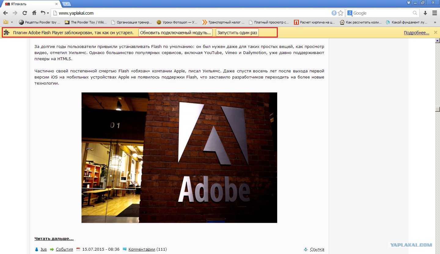Open the Читать дальше link

(54, 239)
